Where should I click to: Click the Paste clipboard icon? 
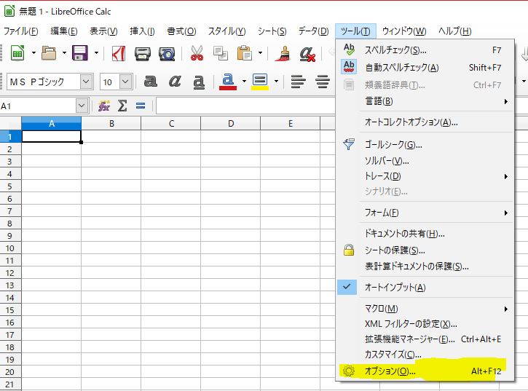[x=245, y=53]
